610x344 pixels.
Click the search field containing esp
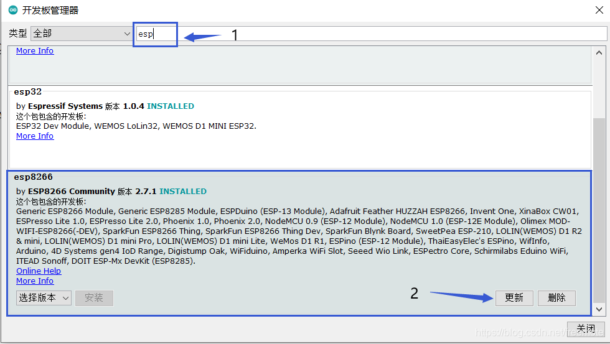[x=371, y=34]
